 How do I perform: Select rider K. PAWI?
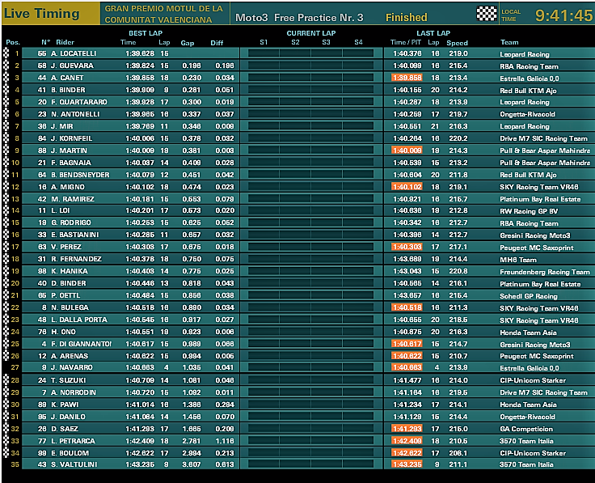[x=65, y=405]
